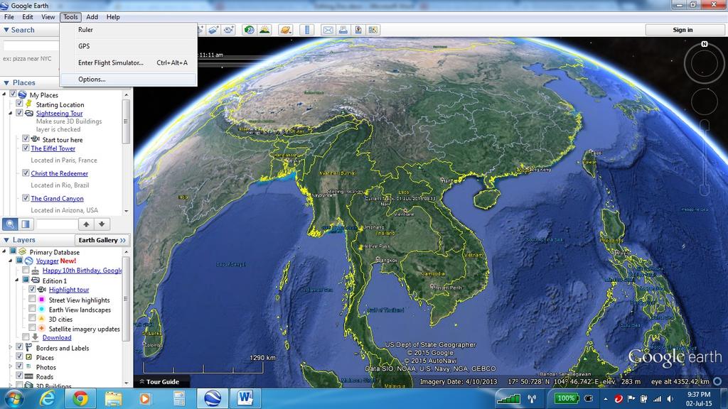Enable Satellite imagery updates checkbox
The height and width of the screenshot is (409, 728).
tap(32, 328)
